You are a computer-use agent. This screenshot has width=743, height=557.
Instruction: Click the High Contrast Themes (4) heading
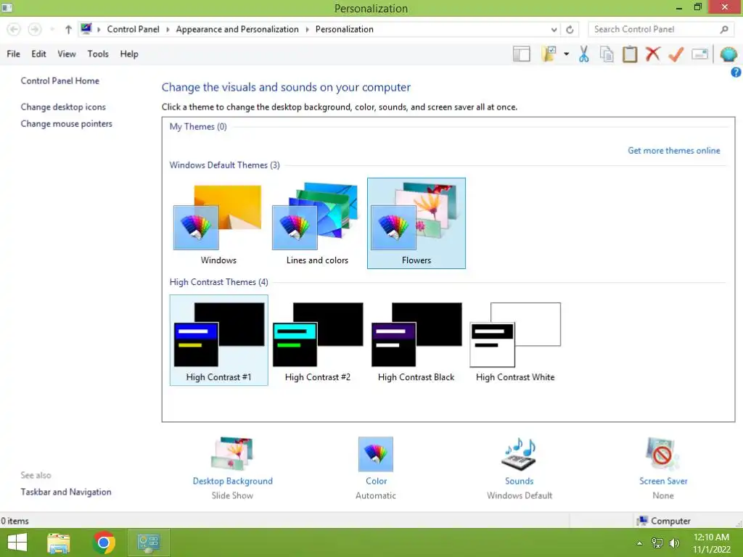219,282
